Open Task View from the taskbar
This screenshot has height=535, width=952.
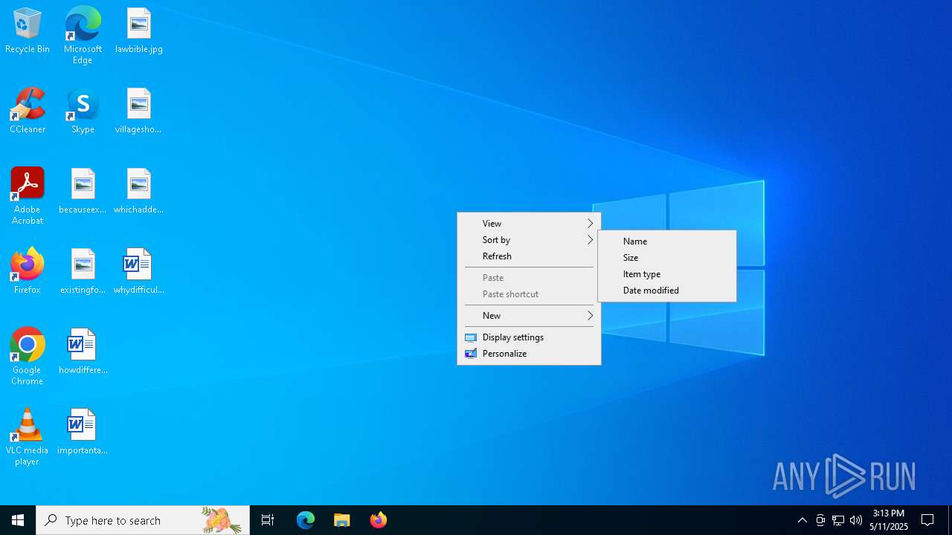tap(268, 520)
